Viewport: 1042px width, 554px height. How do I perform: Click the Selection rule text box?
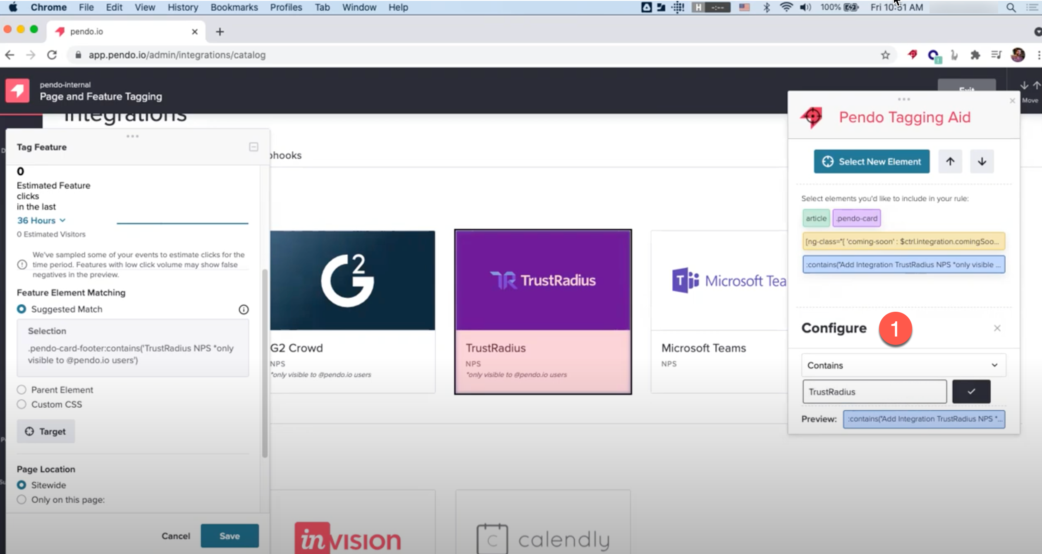pyautogui.click(x=132, y=348)
